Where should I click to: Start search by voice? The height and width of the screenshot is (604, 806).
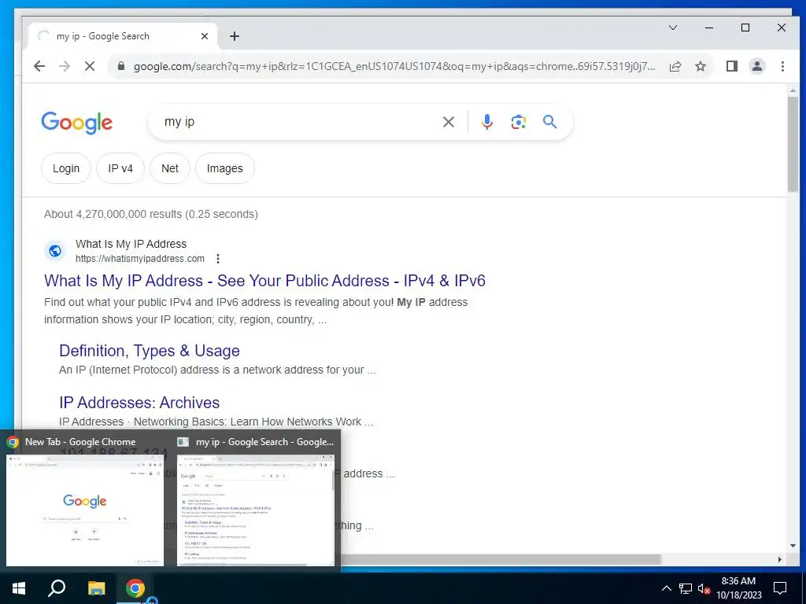tap(487, 122)
